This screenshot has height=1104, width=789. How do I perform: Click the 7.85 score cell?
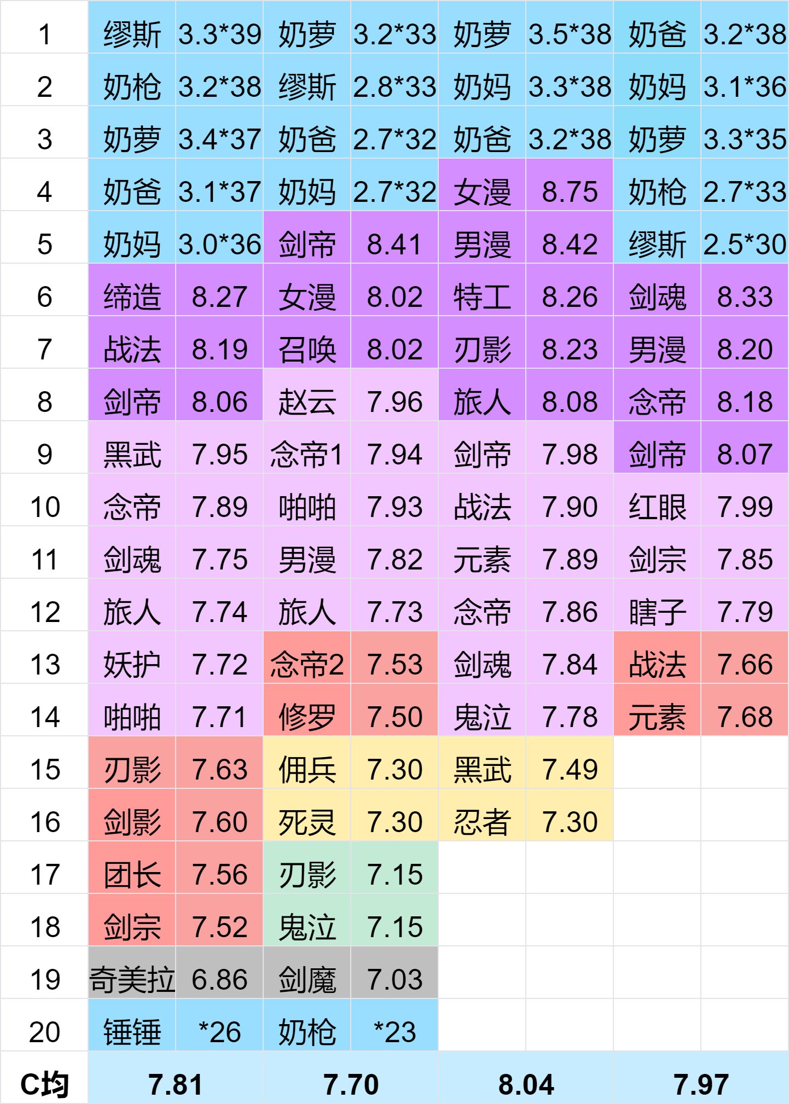click(745, 553)
